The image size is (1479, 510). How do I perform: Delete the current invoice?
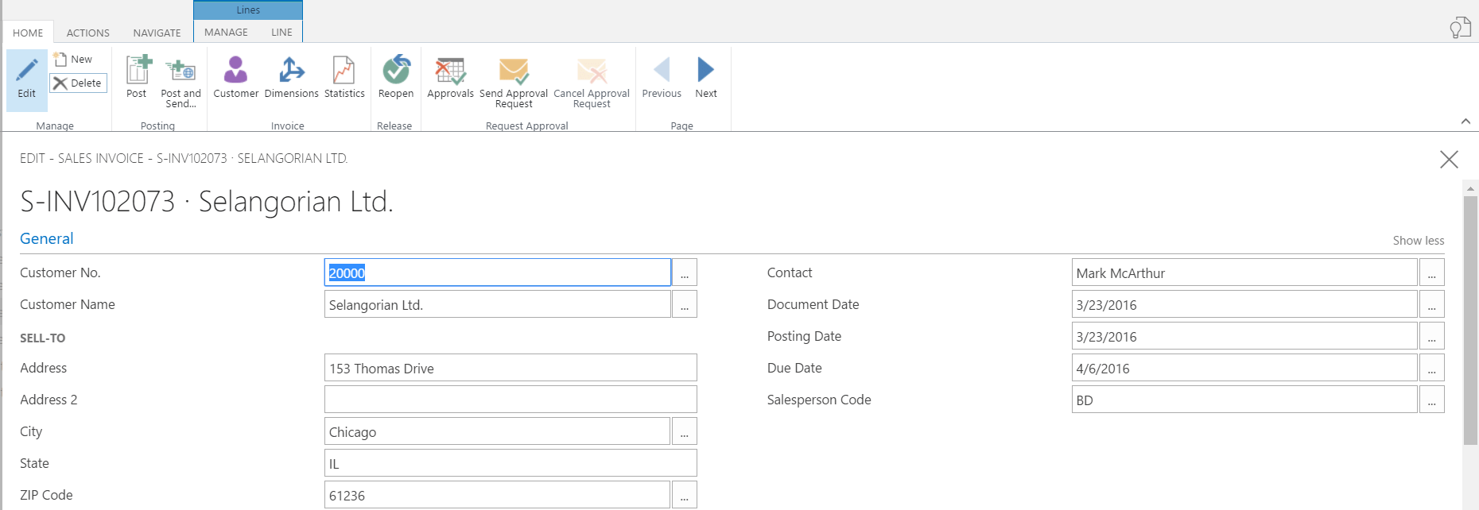coord(78,83)
